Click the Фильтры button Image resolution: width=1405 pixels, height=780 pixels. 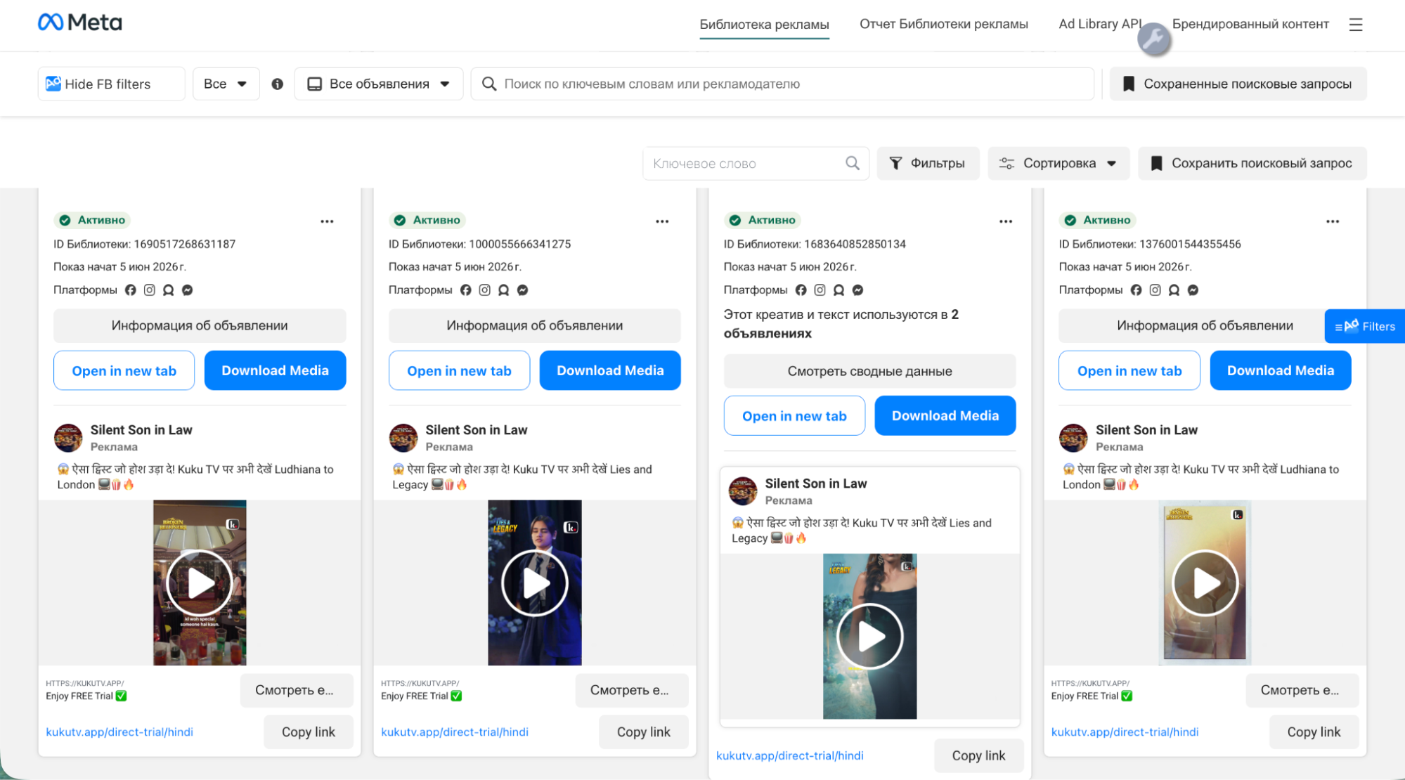click(x=928, y=164)
